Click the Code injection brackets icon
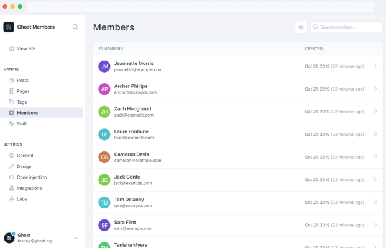 pos(12,177)
